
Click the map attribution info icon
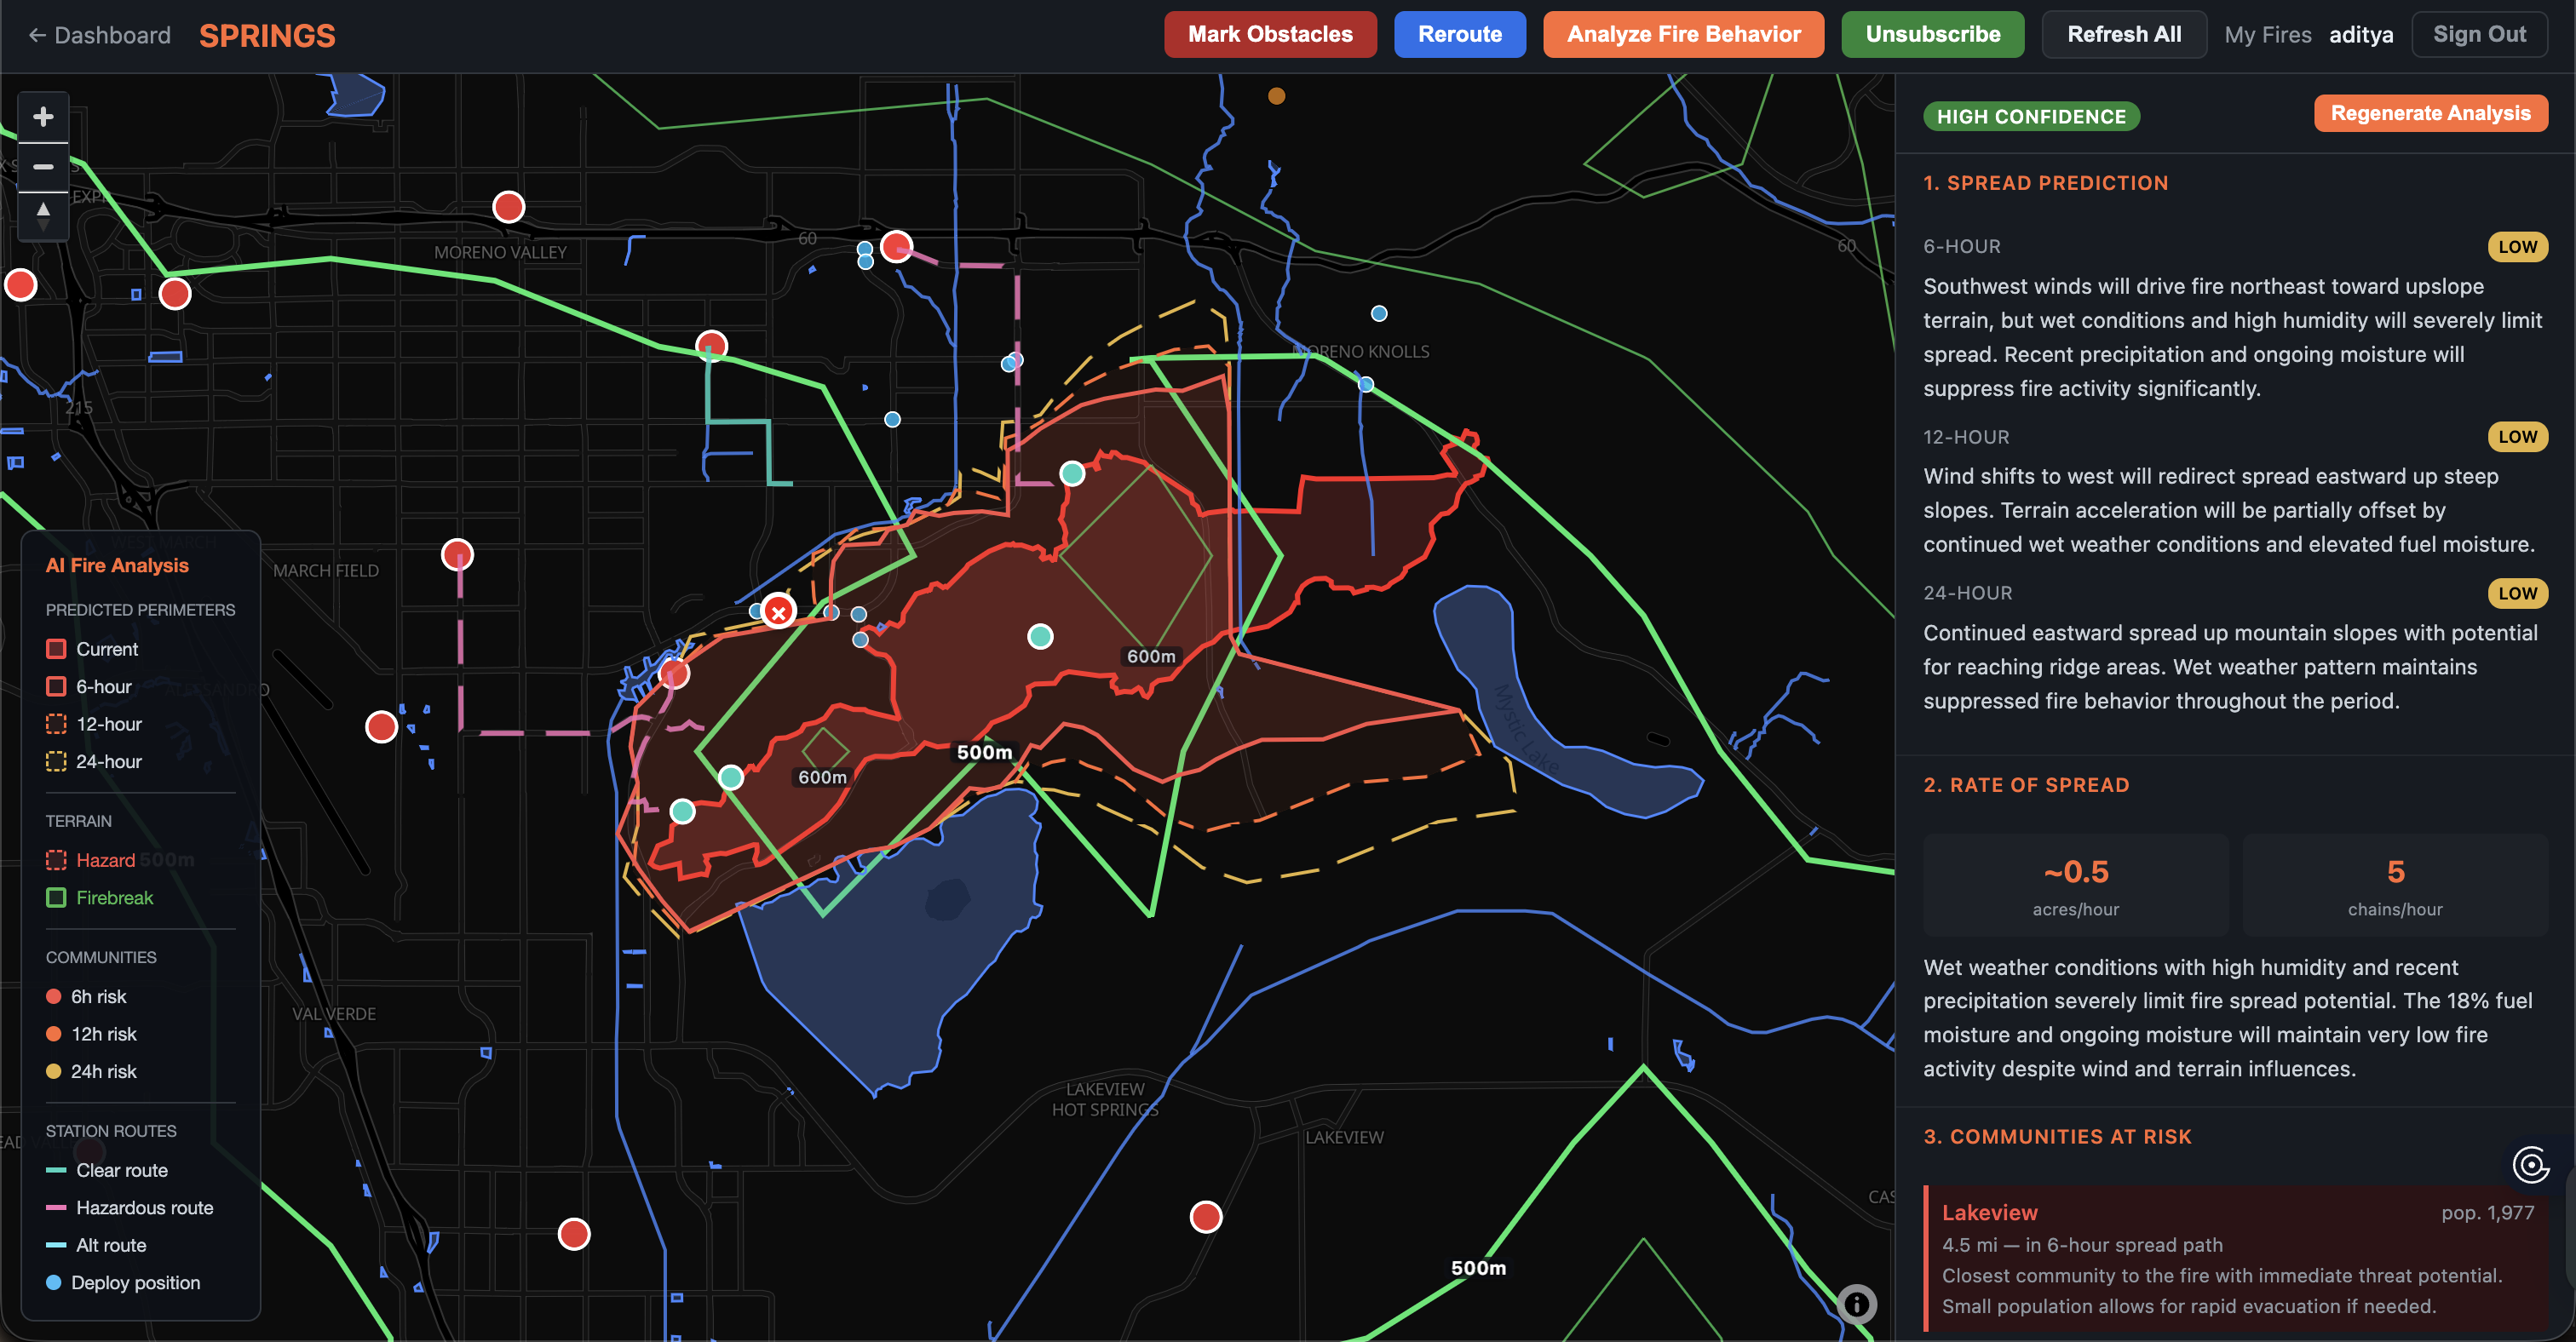point(1856,1304)
